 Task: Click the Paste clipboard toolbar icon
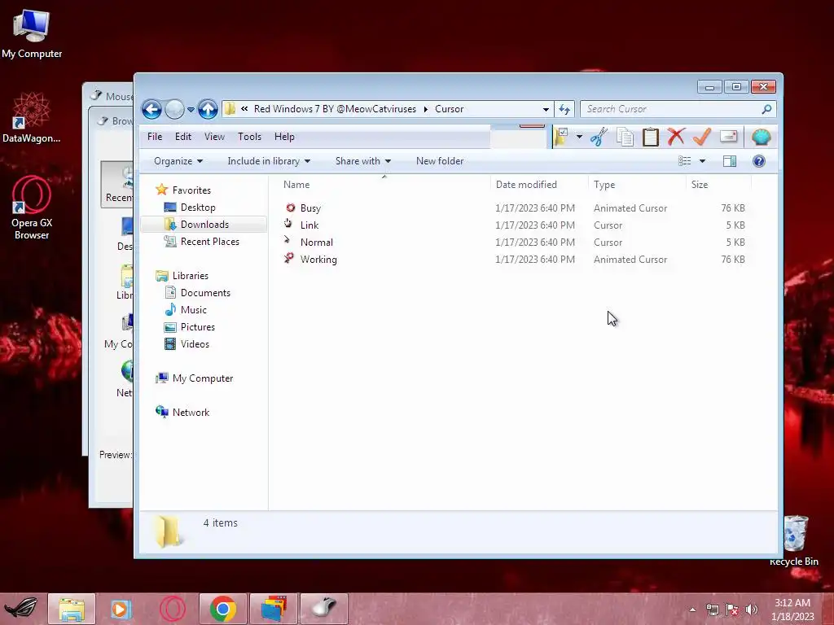651,137
